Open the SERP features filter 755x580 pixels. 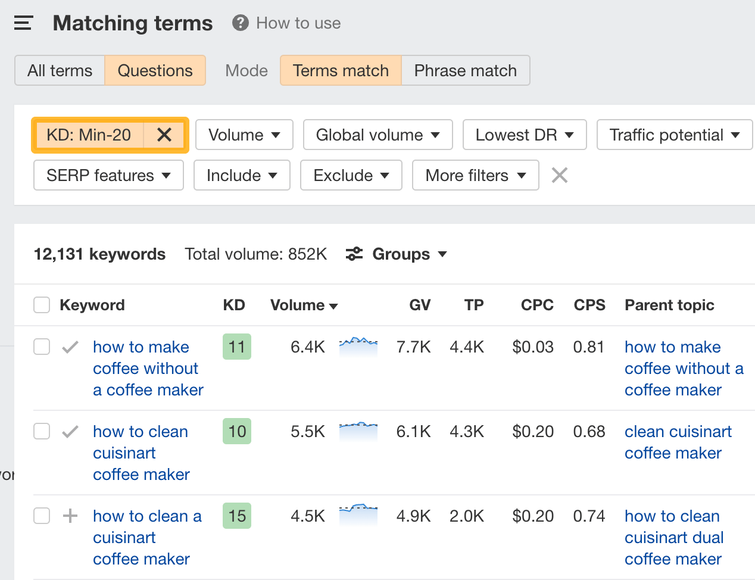[108, 175]
